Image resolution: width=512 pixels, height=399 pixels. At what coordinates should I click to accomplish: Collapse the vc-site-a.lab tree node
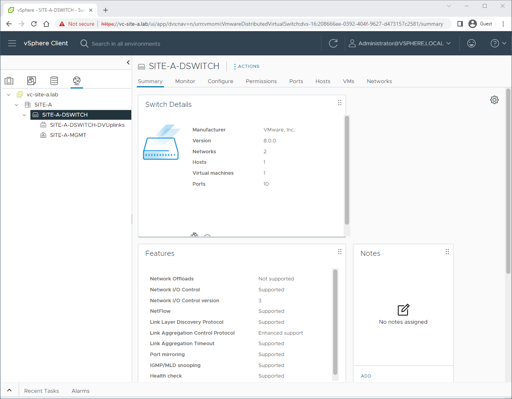click(x=9, y=95)
